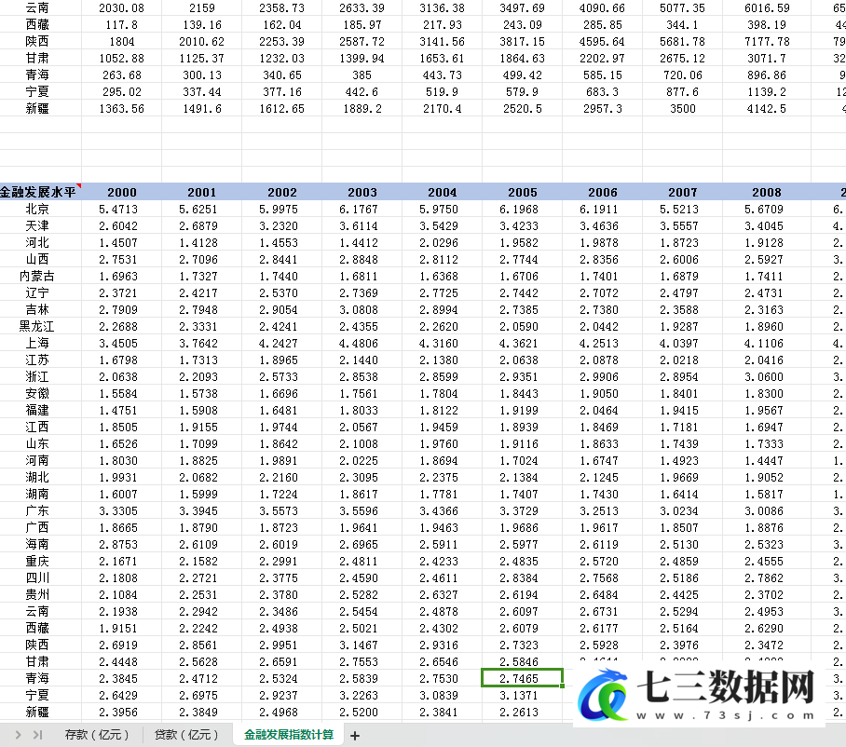846x747 pixels.
Task: Select upper-table 陕西 value 7177.78
Action: [x=767, y=42]
